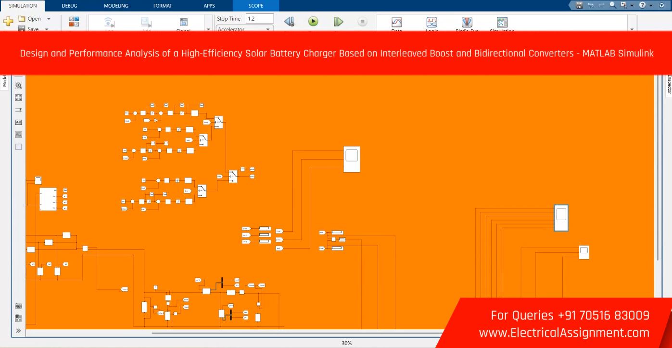Switch to the MODELING tab
This screenshot has height=348, width=672.
(x=116, y=6)
